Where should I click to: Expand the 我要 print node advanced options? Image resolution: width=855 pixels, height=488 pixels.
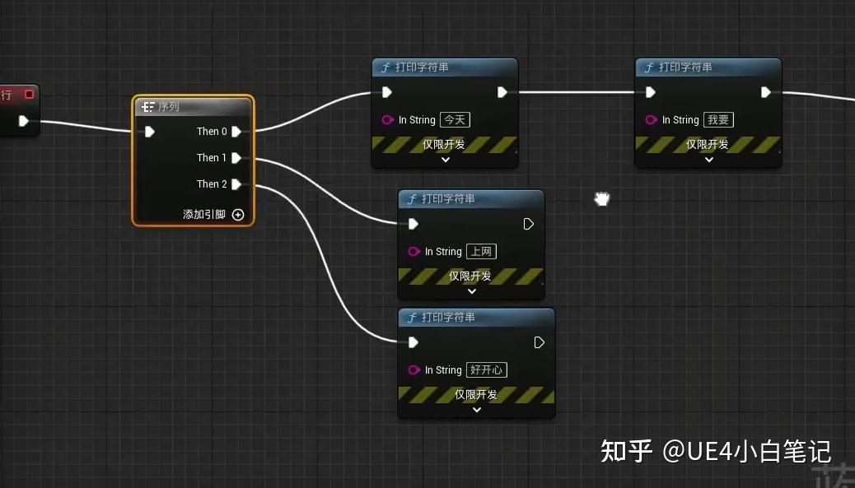(x=709, y=160)
